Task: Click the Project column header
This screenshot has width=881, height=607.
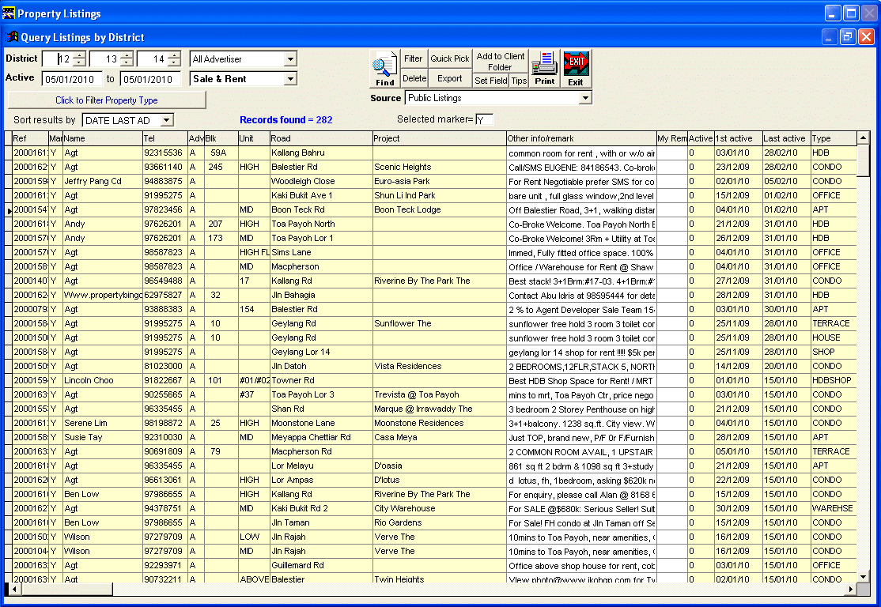Action: 440,138
